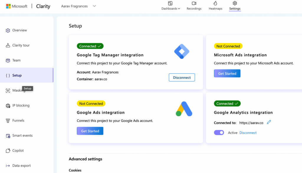Select the Team sidebar item
This screenshot has height=173, width=302.
pos(17,60)
